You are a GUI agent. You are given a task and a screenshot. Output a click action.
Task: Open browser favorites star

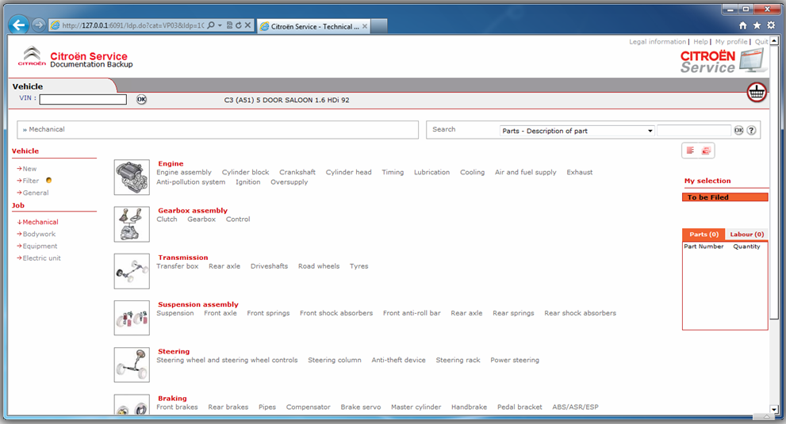tap(757, 25)
